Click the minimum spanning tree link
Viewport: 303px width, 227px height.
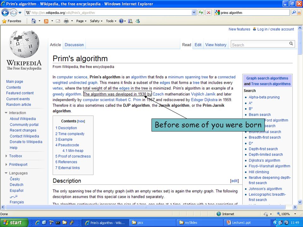188,77
